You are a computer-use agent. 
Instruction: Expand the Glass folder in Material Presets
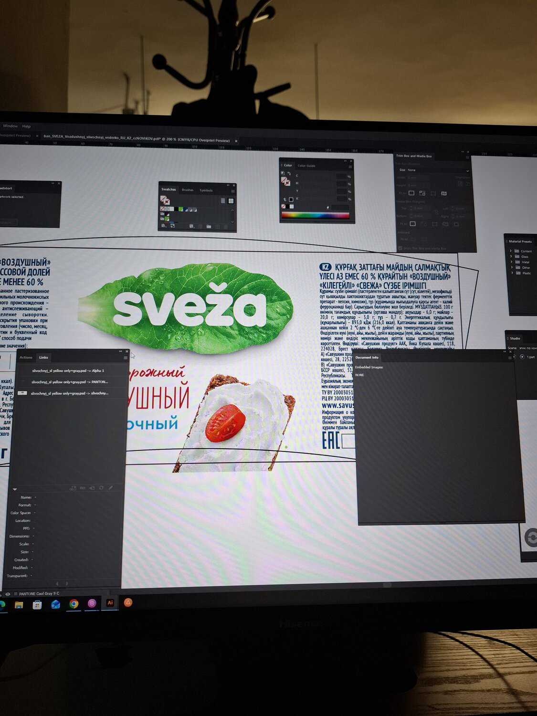click(x=511, y=256)
